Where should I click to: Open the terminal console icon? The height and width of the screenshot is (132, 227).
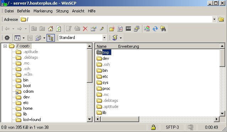pos(128,29)
